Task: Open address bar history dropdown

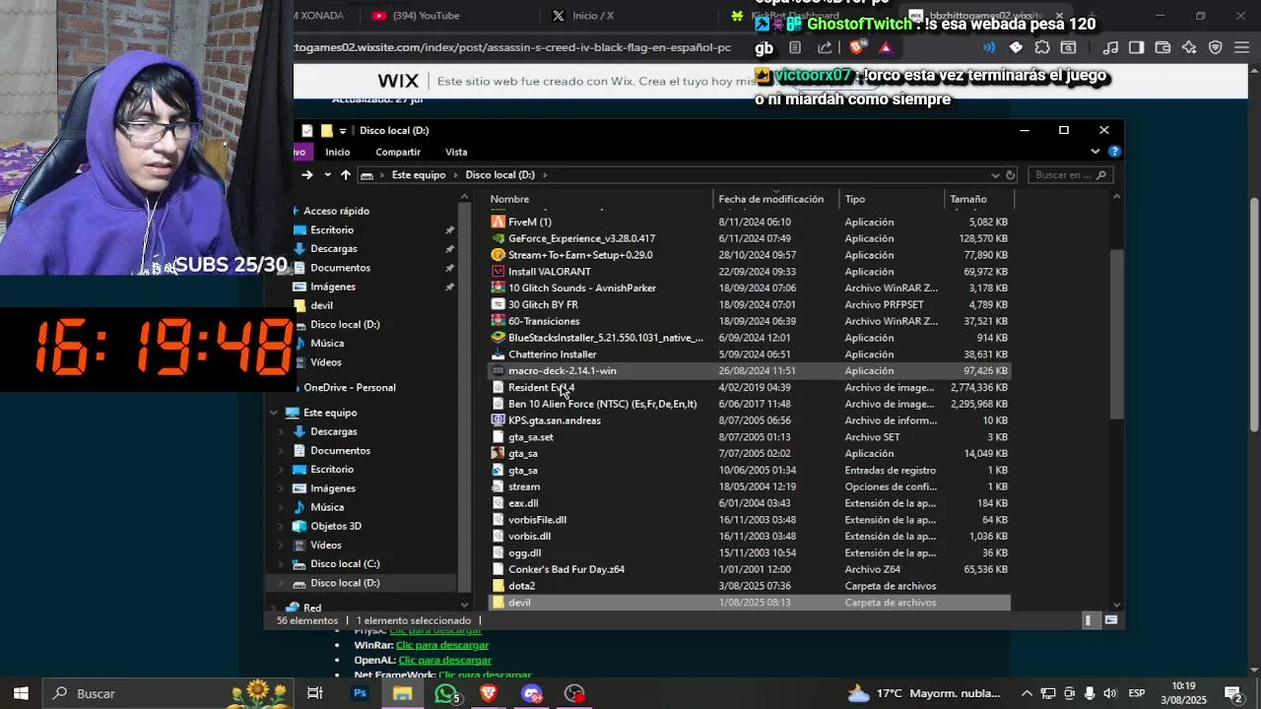Action: 995,174
